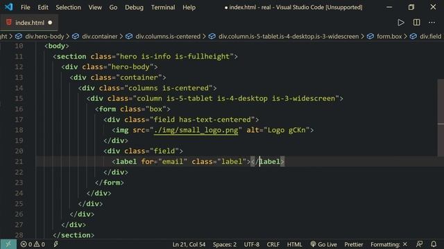Select div.field in the breadcrumb

[x=430, y=37]
